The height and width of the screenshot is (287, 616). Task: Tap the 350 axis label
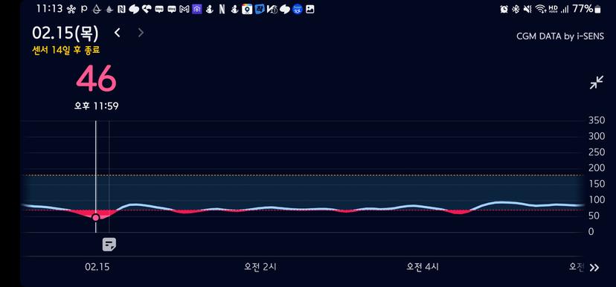[x=597, y=120]
